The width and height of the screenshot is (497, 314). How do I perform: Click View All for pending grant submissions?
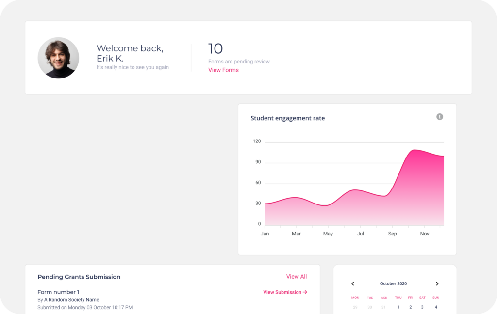tap(297, 276)
